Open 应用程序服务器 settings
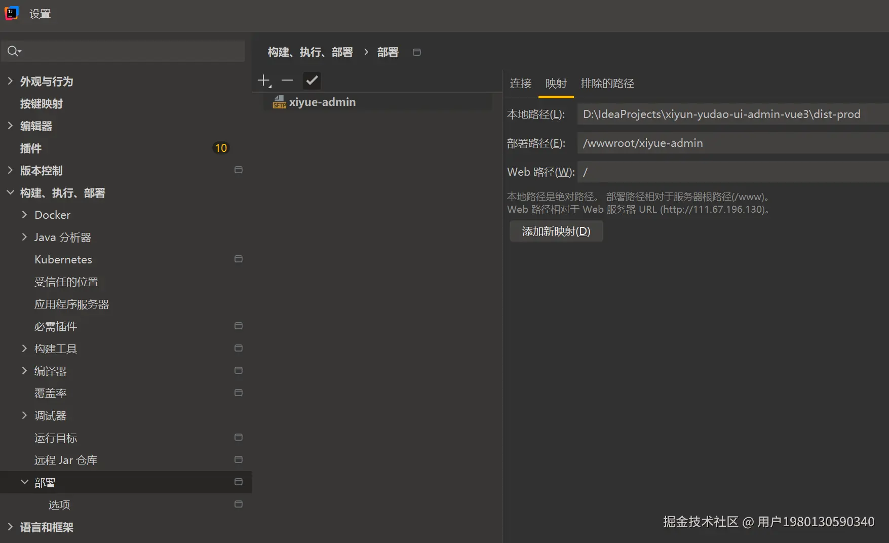Image resolution: width=889 pixels, height=543 pixels. click(x=72, y=304)
